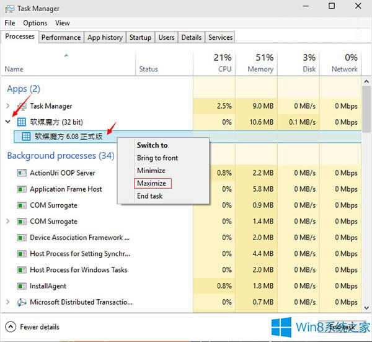Open the Options menu

click(35, 23)
